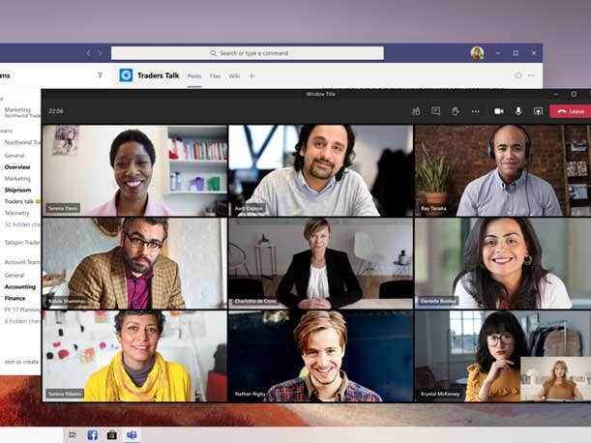Click the Traders Talk channel icon
This screenshot has width=591, height=443.
tap(126, 75)
